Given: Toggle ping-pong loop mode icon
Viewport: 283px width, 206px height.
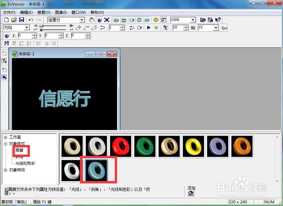Looking at the screenshot, I should 132,28.
